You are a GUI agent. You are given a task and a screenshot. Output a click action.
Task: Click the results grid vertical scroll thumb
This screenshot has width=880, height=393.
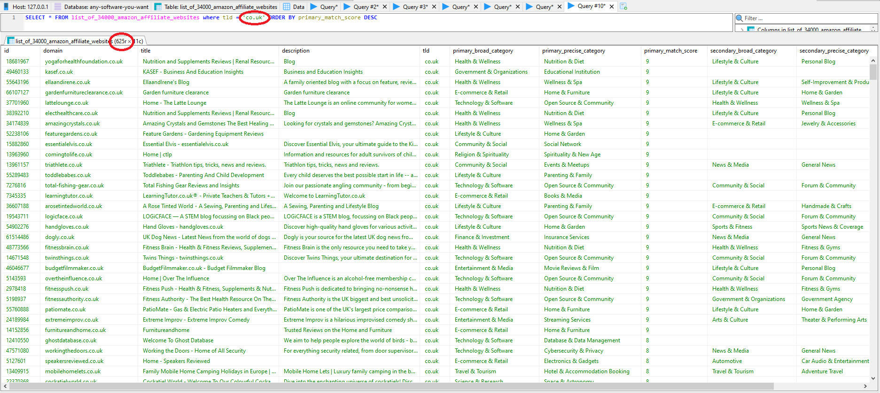tap(873, 72)
